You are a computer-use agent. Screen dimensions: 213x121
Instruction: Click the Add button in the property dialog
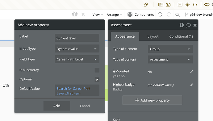(x=57, y=106)
